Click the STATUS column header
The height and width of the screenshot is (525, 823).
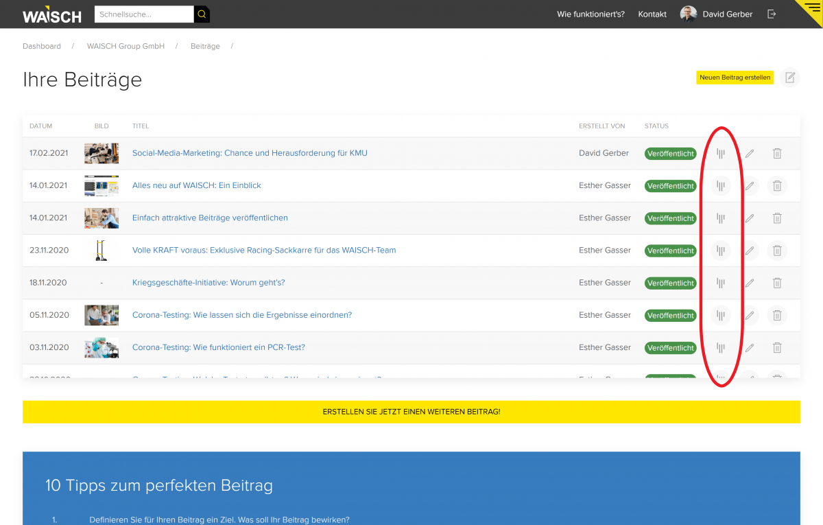click(656, 126)
